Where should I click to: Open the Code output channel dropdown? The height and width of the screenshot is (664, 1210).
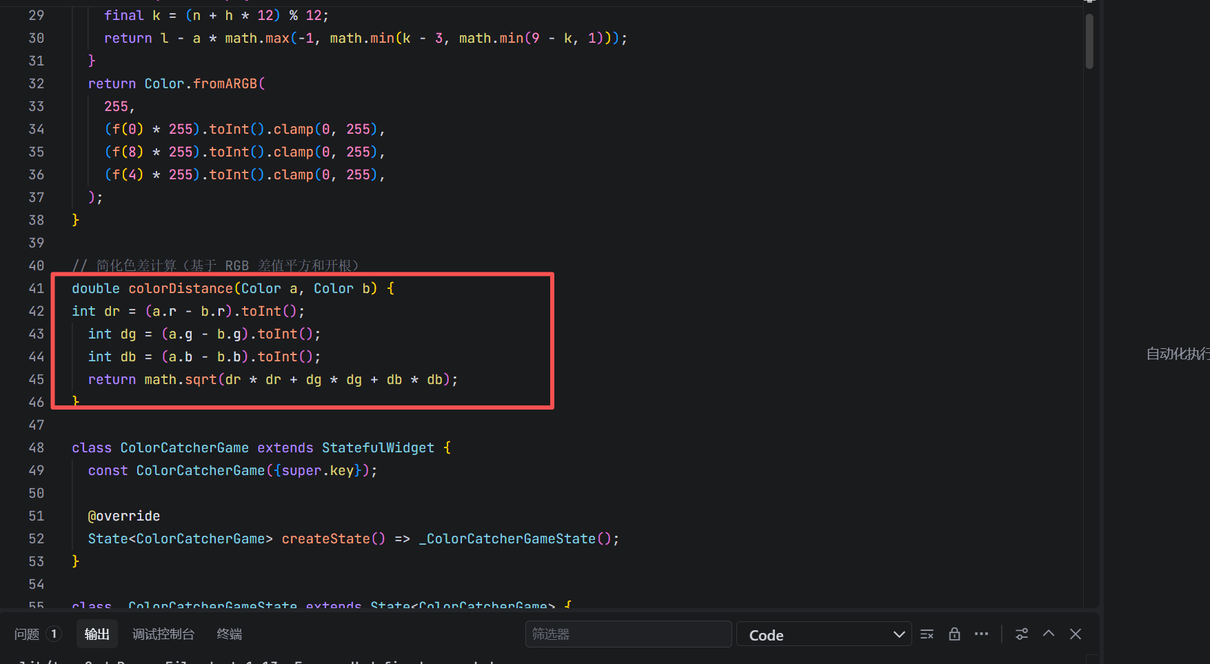point(825,634)
